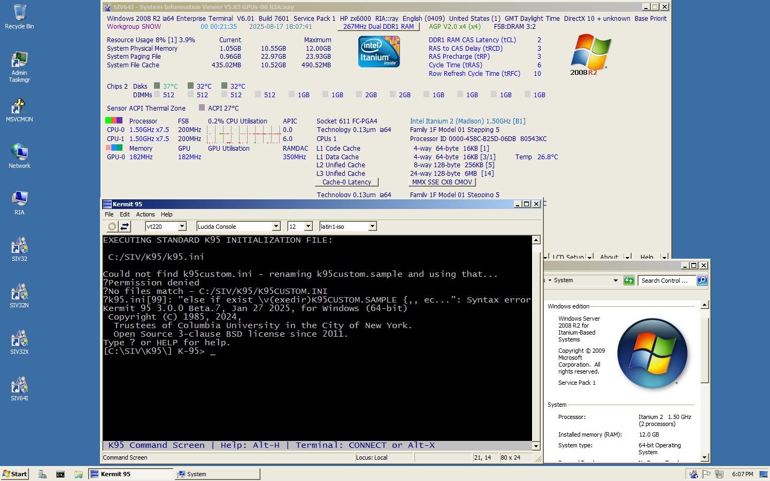Select the SIV32X desktop icon
The width and height of the screenshot is (770, 481).
tap(19, 342)
